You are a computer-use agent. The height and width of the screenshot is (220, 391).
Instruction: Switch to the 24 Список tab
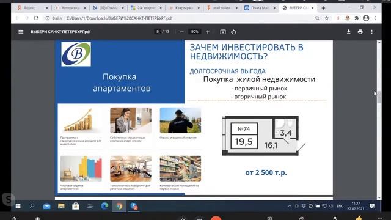[x=108, y=8]
